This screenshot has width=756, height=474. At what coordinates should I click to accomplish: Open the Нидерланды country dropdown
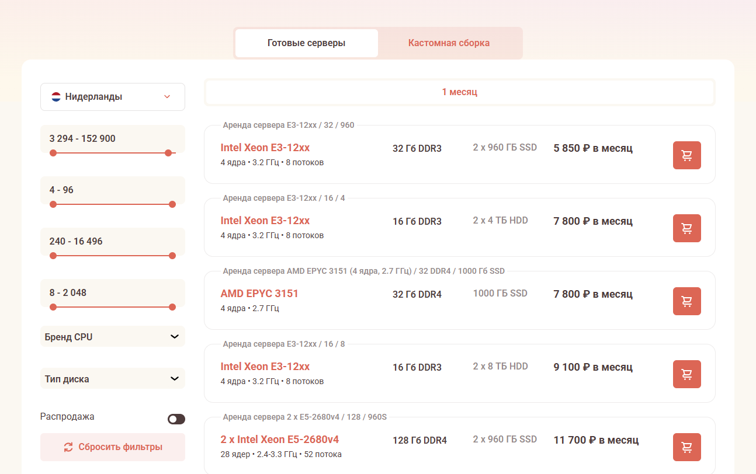(113, 97)
